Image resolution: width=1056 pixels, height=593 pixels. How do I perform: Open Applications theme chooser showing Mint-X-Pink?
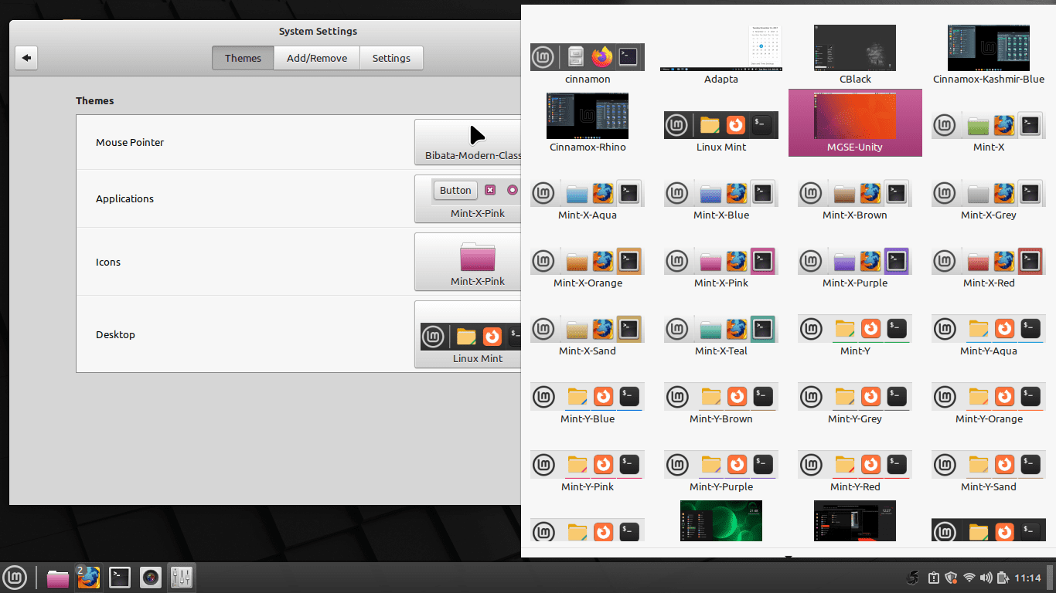coord(468,199)
